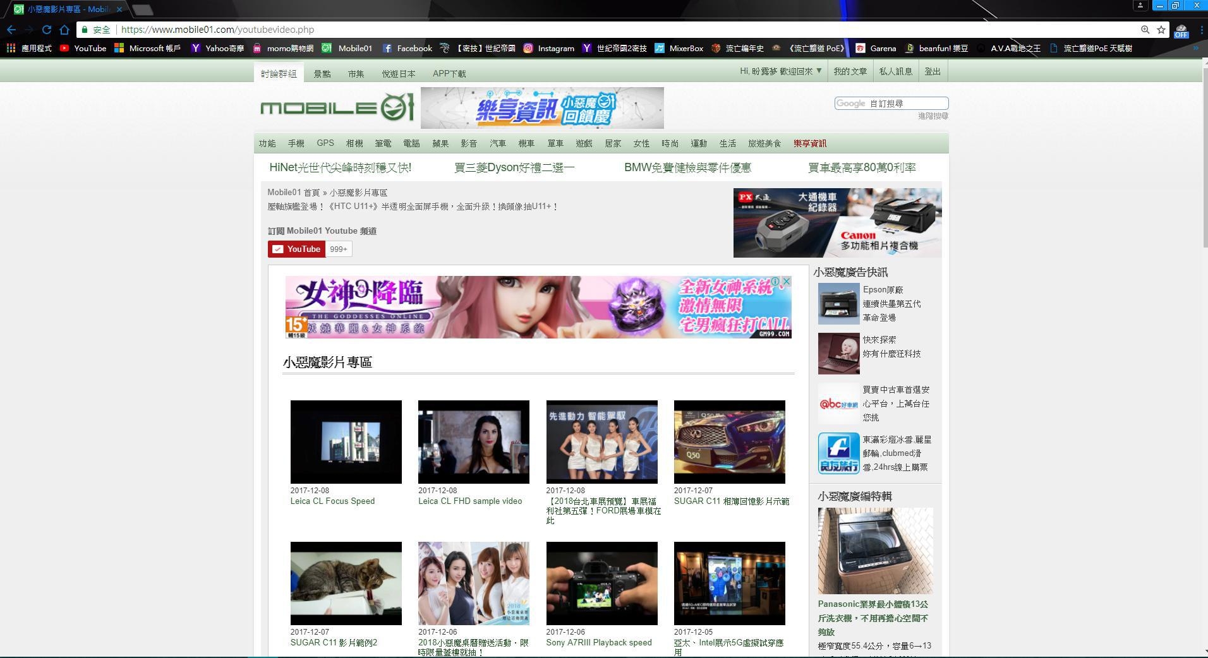Open the Instagram bookmark
Image resolution: width=1208 pixels, height=658 pixels.
click(x=549, y=48)
